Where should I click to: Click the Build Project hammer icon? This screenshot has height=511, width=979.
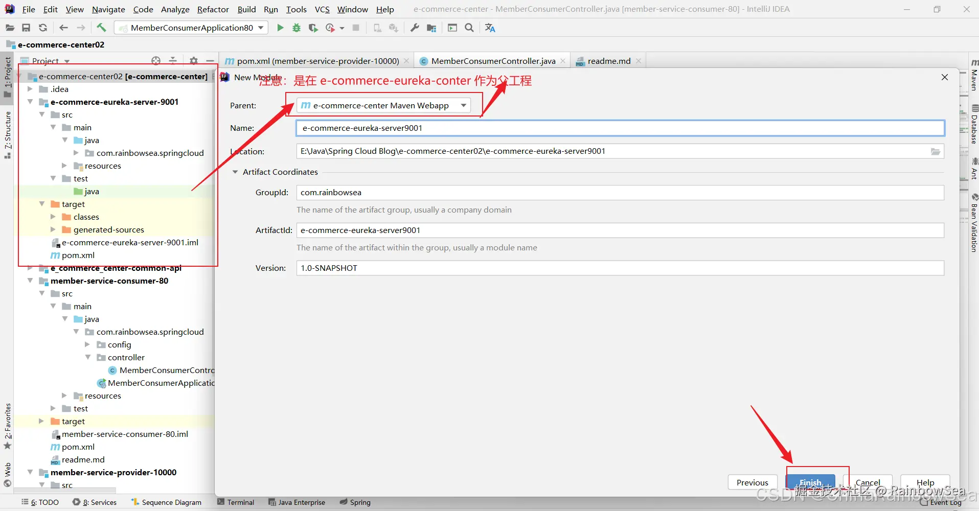(x=101, y=28)
